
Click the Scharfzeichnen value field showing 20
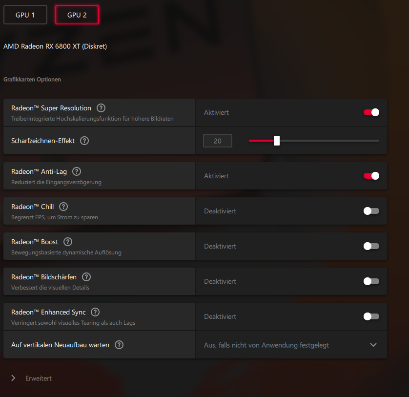(x=218, y=141)
